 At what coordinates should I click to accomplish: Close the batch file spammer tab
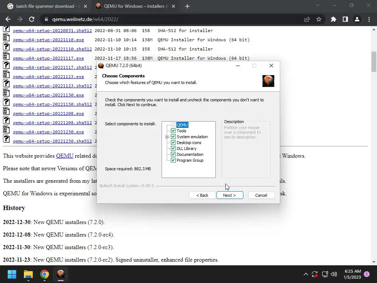coord(85,6)
